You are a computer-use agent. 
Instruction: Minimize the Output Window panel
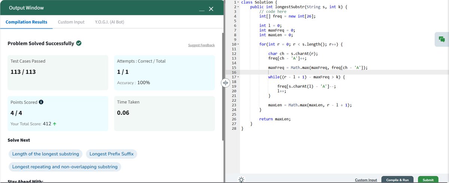(x=202, y=10)
